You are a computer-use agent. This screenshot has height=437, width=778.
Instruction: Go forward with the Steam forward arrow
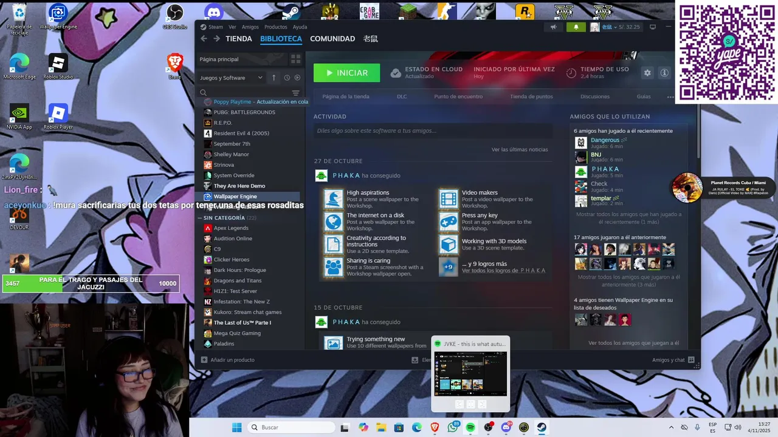click(216, 39)
